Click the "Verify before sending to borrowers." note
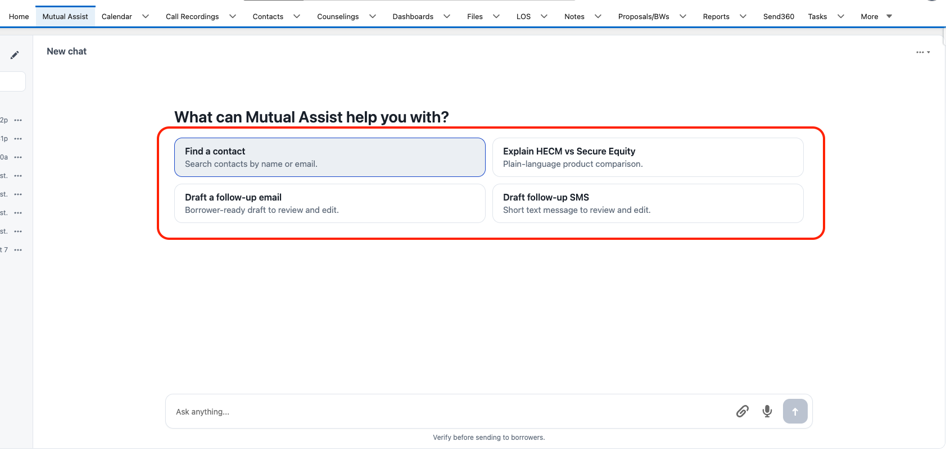 tap(489, 438)
